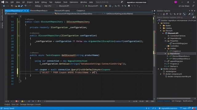This screenshot has width=197, height=110.
Task: Click the hot reload restart icon
Action: coord(101,6)
